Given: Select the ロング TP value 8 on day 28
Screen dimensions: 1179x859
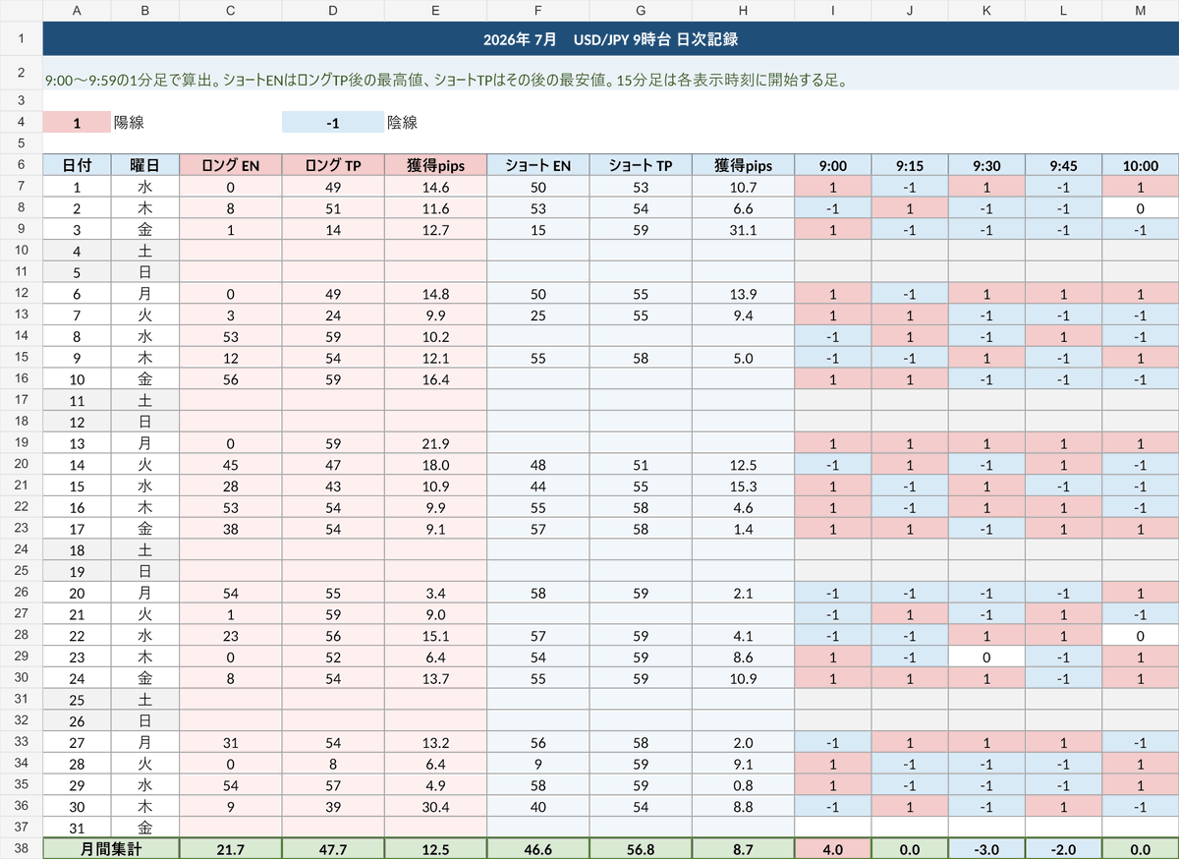Looking at the screenshot, I should click(x=333, y=763).
